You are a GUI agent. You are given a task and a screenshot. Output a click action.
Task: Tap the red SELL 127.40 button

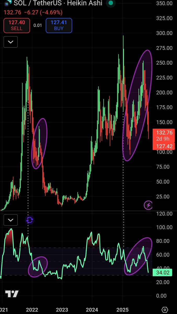[16, 25]
